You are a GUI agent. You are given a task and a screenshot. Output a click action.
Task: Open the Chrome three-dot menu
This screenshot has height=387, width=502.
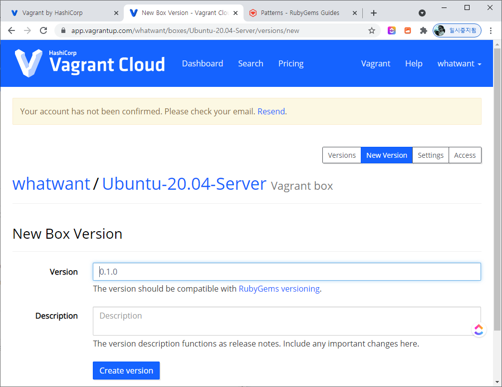point(491,30)
